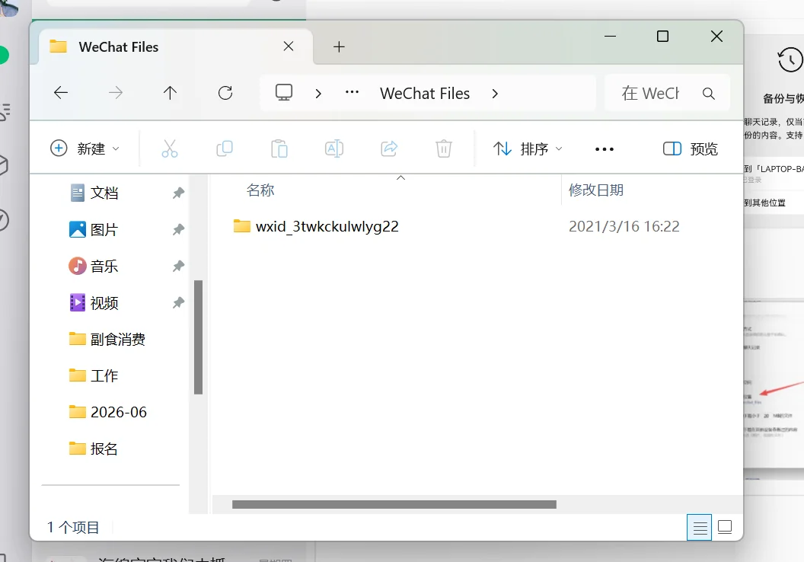
Task: Unpin 音乐 using its pin icon
Action: (178, 267)
